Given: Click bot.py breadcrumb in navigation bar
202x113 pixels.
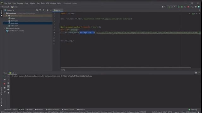Looking at the screenshot, I should [x=15, y=7].
